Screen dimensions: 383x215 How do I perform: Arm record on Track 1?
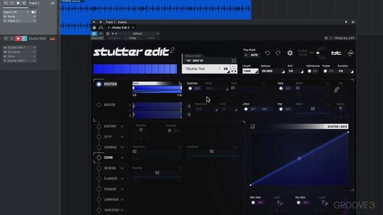[x=18, y=3]
